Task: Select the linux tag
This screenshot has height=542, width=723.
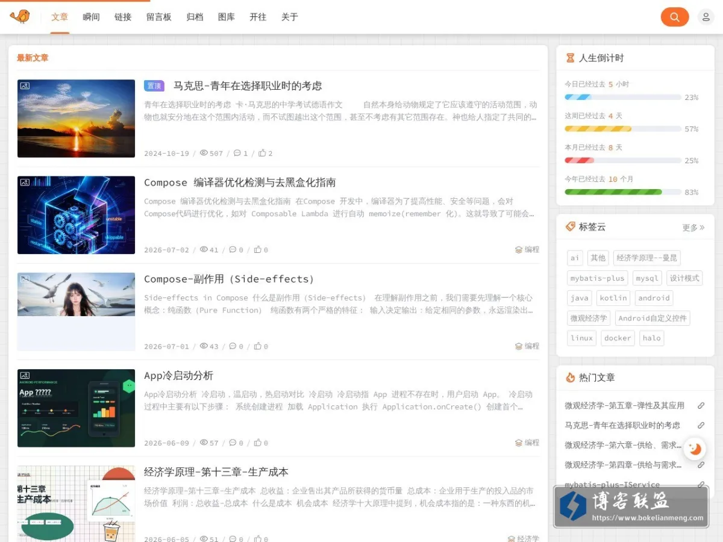Action: click(x=582, y=338)
